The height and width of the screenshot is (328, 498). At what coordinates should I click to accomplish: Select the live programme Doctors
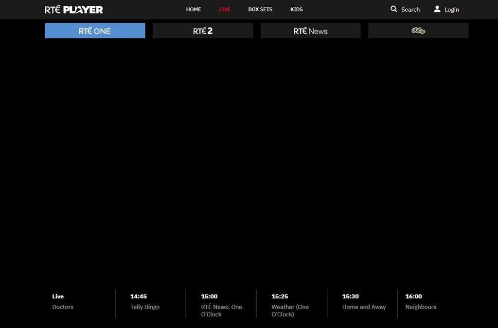(x=63, y=307)
